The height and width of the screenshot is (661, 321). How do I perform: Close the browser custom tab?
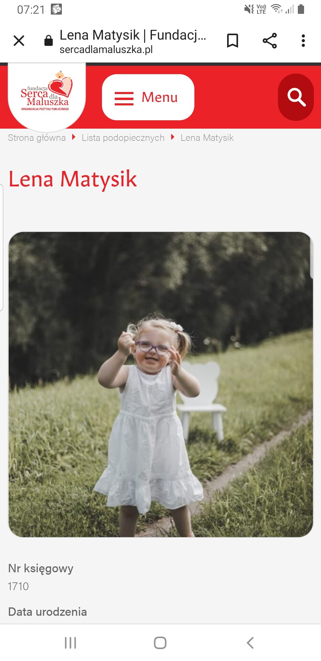point(19,41)
